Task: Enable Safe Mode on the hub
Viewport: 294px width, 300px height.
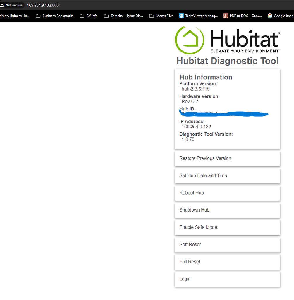Action: 227,227
